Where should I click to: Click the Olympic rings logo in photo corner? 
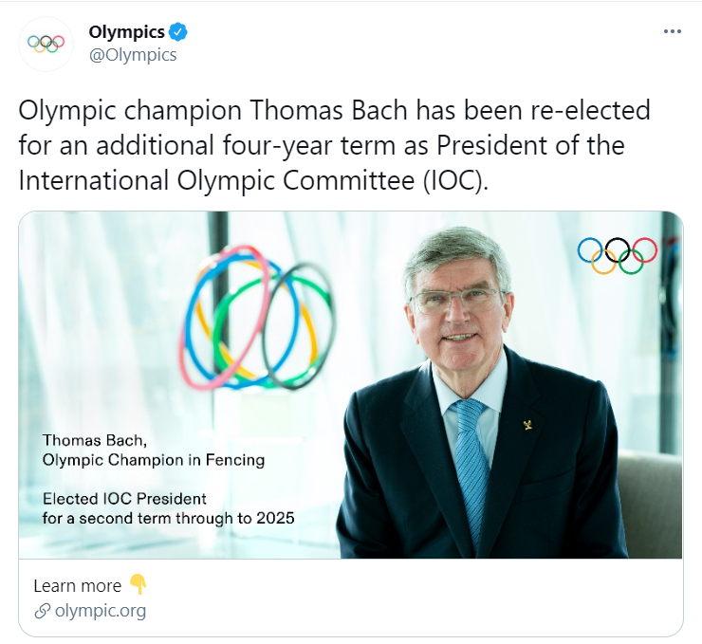click(617, 253)
